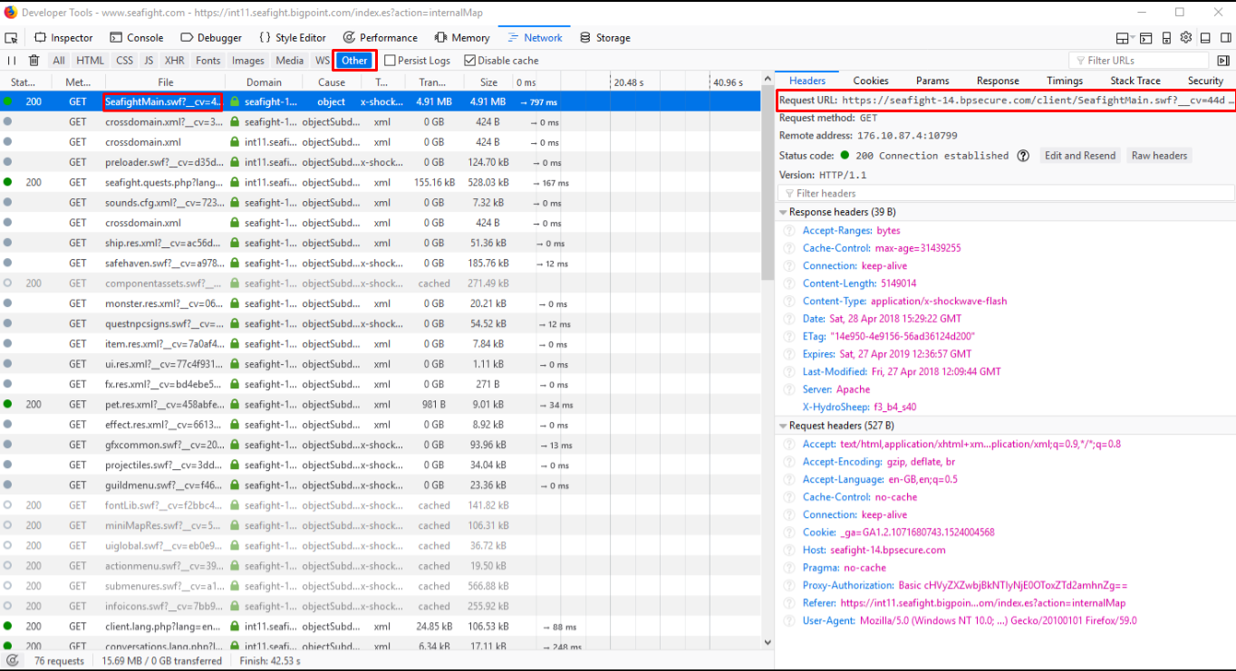Collapse the network details pane icon
The image size is (1236, 671).
pos(1223,61)
